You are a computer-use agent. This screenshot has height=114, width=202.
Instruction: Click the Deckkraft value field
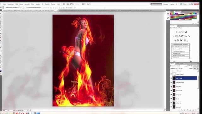pyautogui.click(x=195, y=66)
